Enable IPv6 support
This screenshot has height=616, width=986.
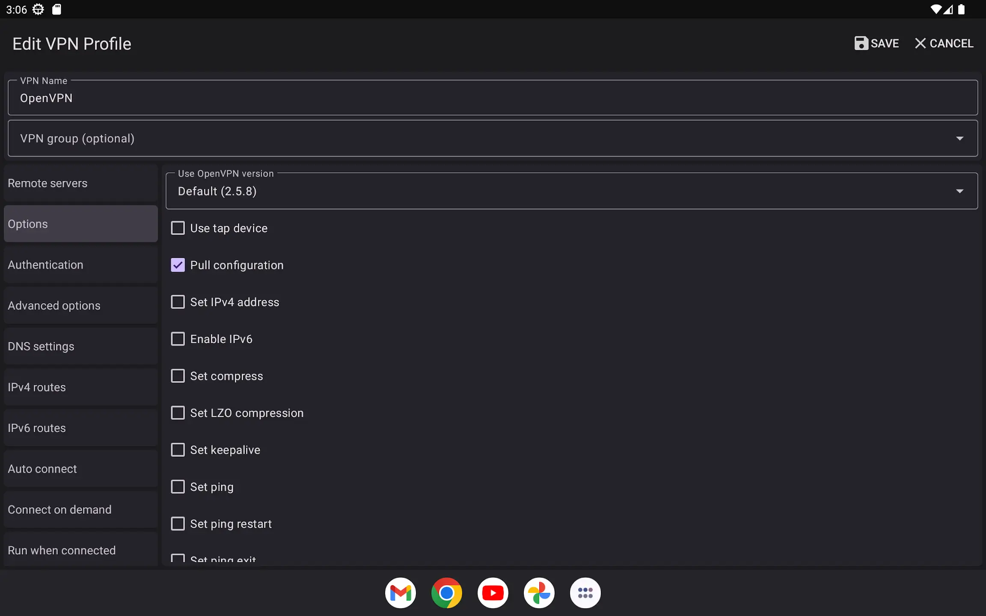point(178,338)
